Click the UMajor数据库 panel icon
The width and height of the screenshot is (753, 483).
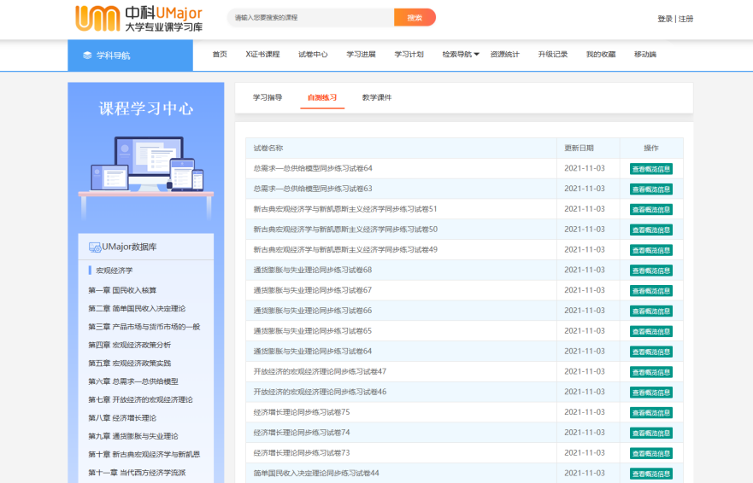tap(94, 247)
